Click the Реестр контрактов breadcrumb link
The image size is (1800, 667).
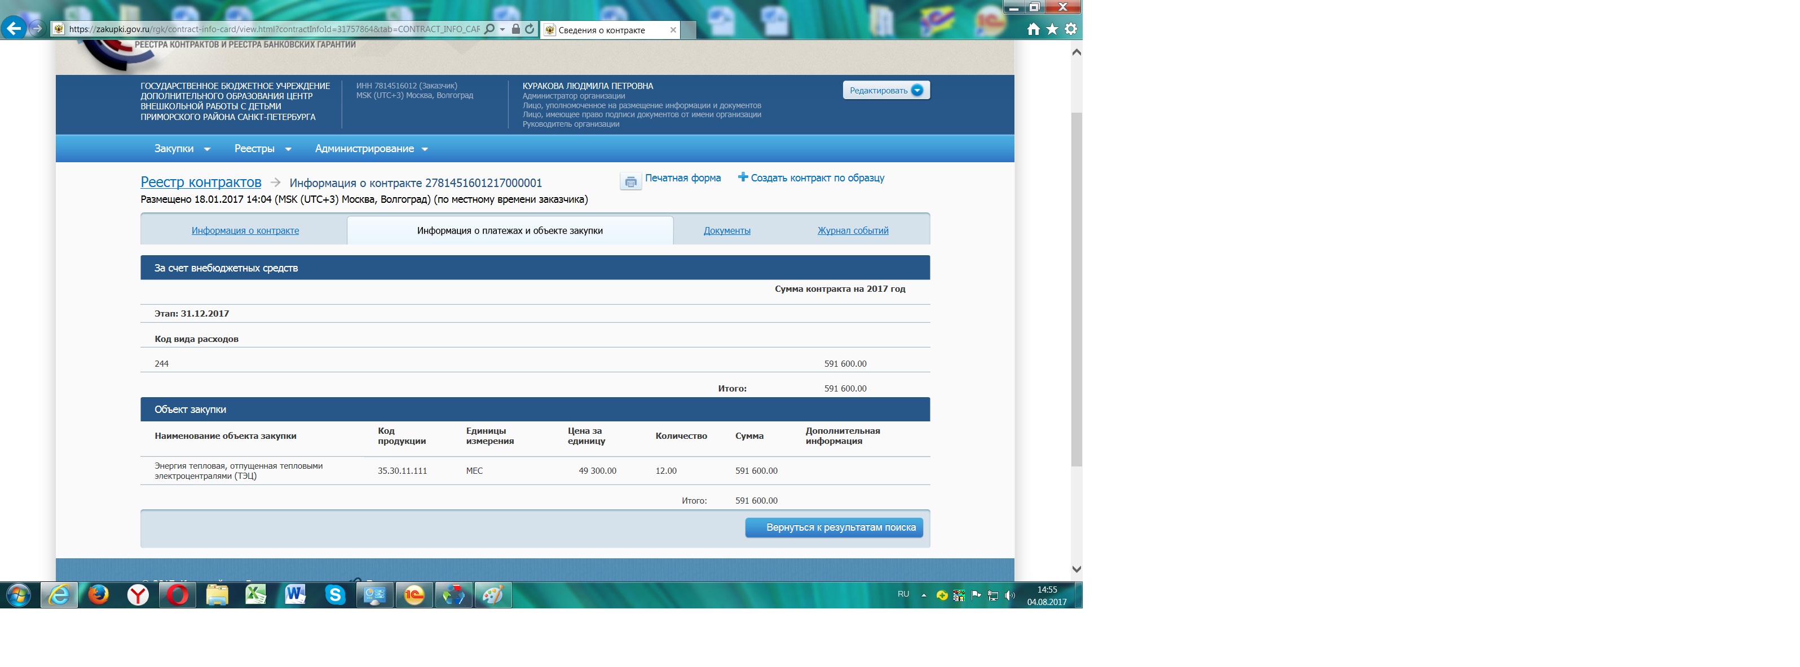201,182
